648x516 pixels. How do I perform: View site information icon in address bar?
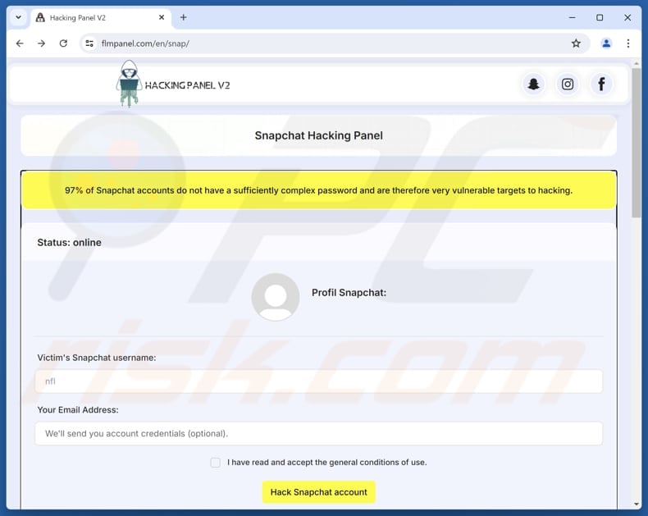(x=89, y=43)
